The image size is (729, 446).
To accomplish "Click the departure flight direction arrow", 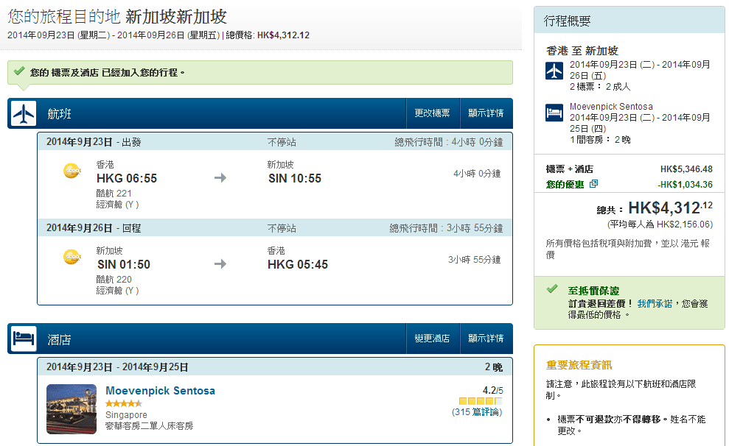I will pos(220,178).
